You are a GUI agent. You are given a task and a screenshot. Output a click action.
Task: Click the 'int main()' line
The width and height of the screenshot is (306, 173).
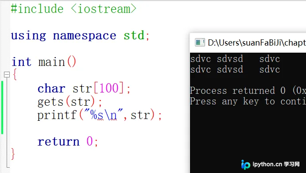click(x=44, y=62)
